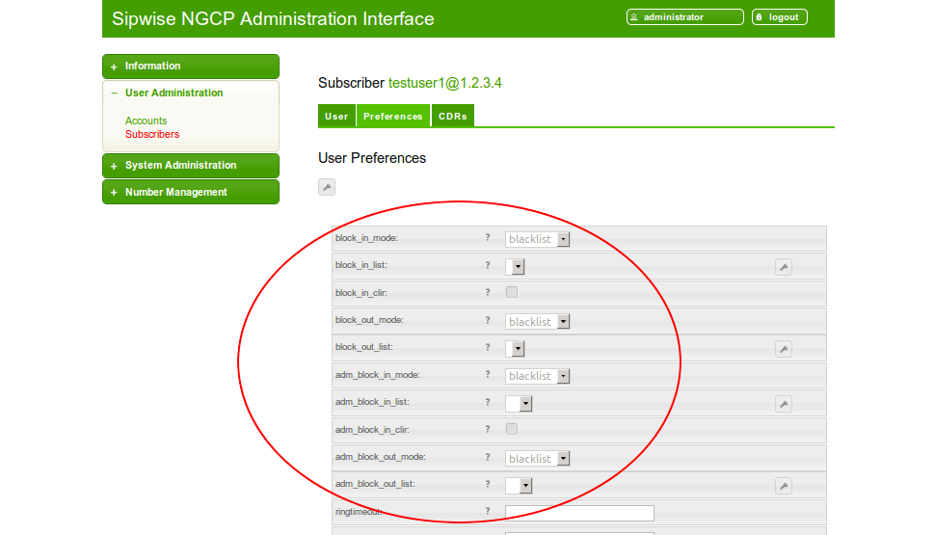Collapse the User Administration sidebar section
Screen dimensions: 935x535
tap(191, 94)
